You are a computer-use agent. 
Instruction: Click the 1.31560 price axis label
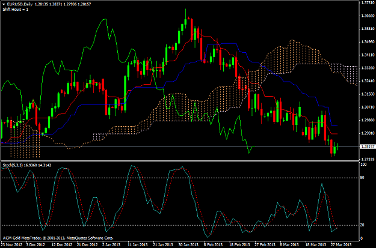(x=368, y=94)
